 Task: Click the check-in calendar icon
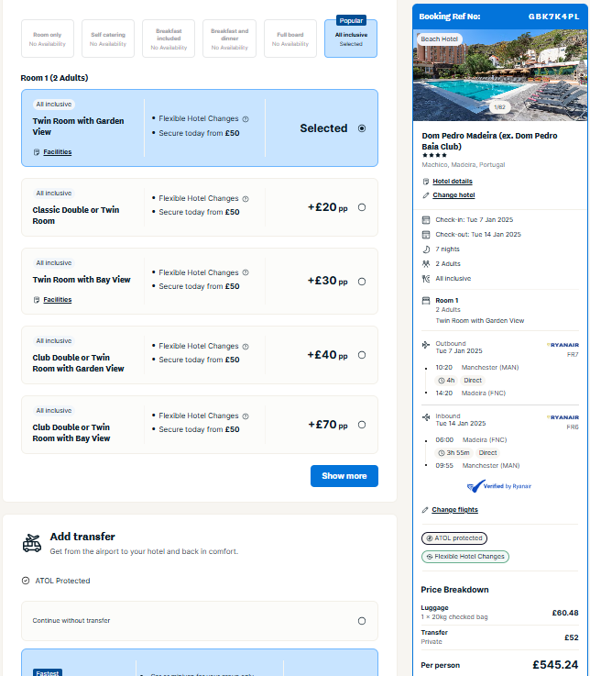tap(426, 220)
